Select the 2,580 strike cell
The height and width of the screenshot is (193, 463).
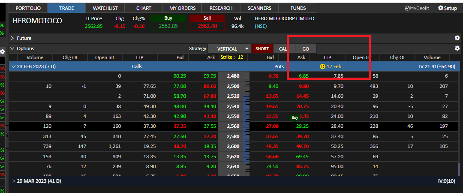(x=234, y=136)
